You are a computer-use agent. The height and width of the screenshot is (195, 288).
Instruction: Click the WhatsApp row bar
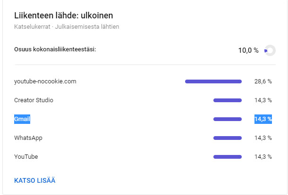[x=228, y=138]
